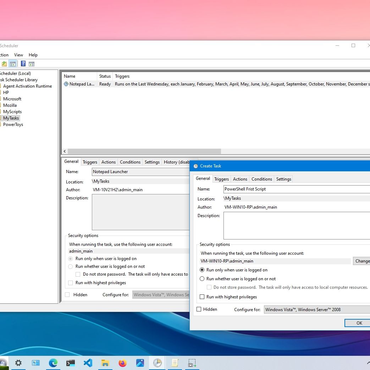370x370 pixels.
Task: Select Run whether user is logged on or not
Action: point(202,279)
